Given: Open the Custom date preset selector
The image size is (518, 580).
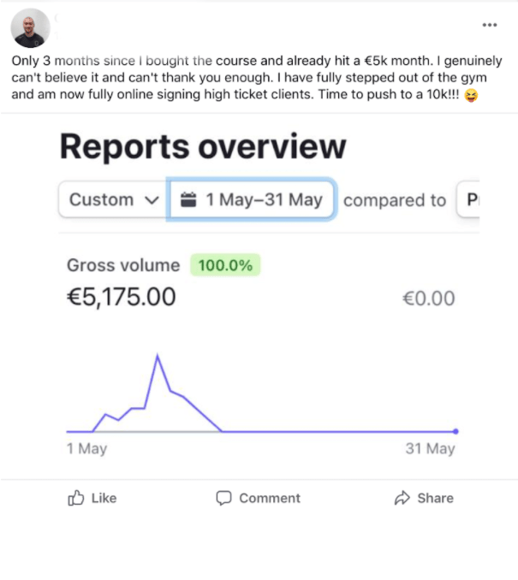Looking at the screenshot, I should tap(112, 200).
